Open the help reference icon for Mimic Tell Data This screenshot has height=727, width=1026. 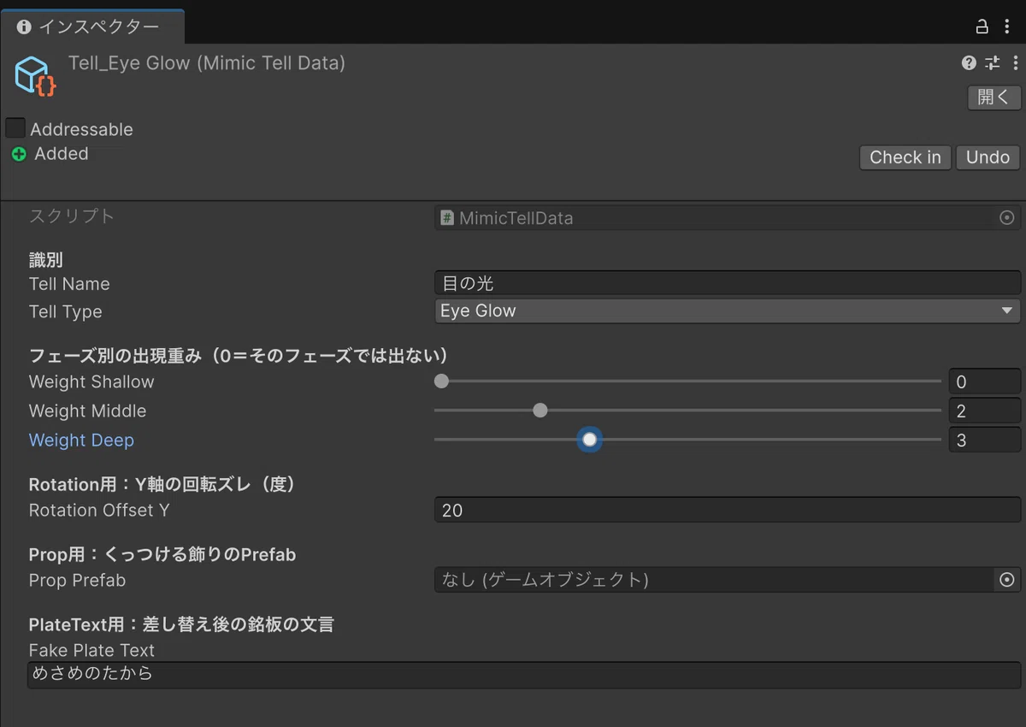(x=969, y=62)
